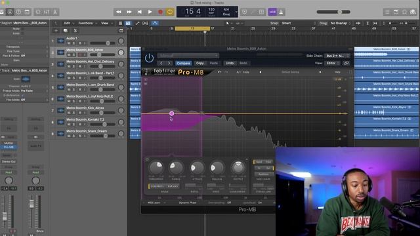Open the Snap Smart dropdown

click(x=299, y=24)
